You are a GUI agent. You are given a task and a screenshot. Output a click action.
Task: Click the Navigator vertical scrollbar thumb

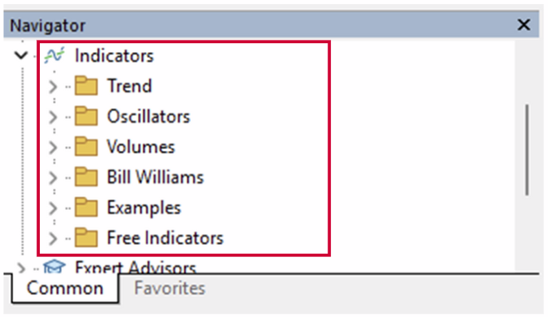click(527, 150)
